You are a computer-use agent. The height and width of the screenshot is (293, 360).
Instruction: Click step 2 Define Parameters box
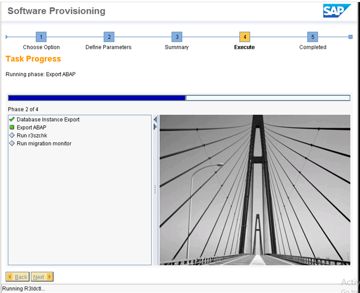[x=109, y=37]
